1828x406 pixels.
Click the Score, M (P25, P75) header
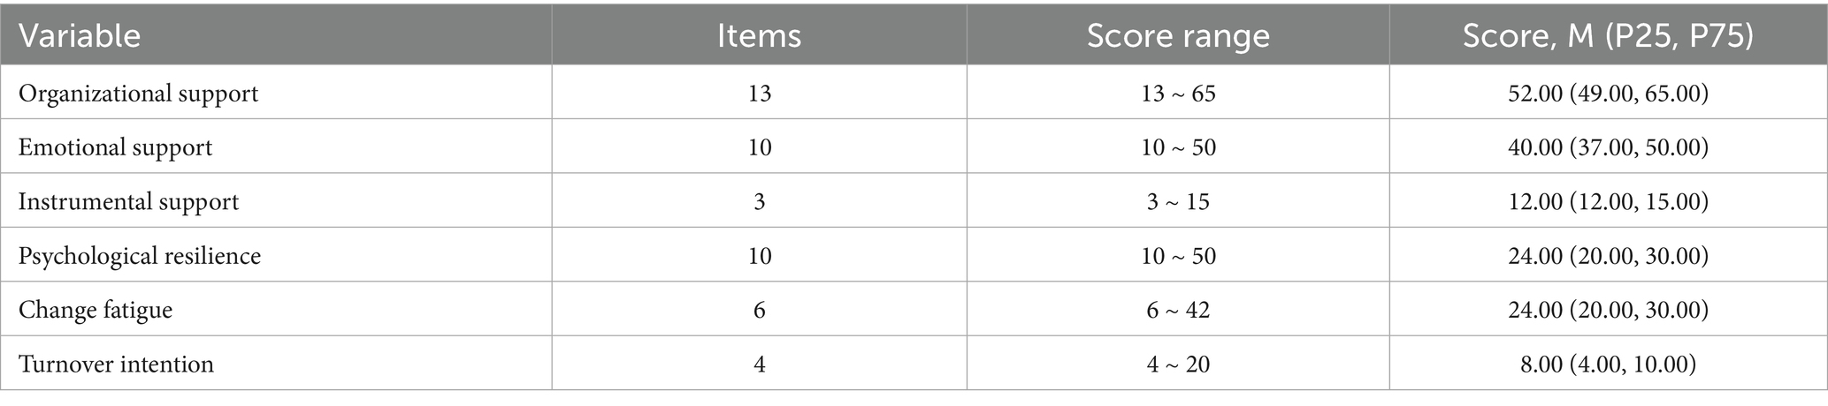click(1607, 36)
